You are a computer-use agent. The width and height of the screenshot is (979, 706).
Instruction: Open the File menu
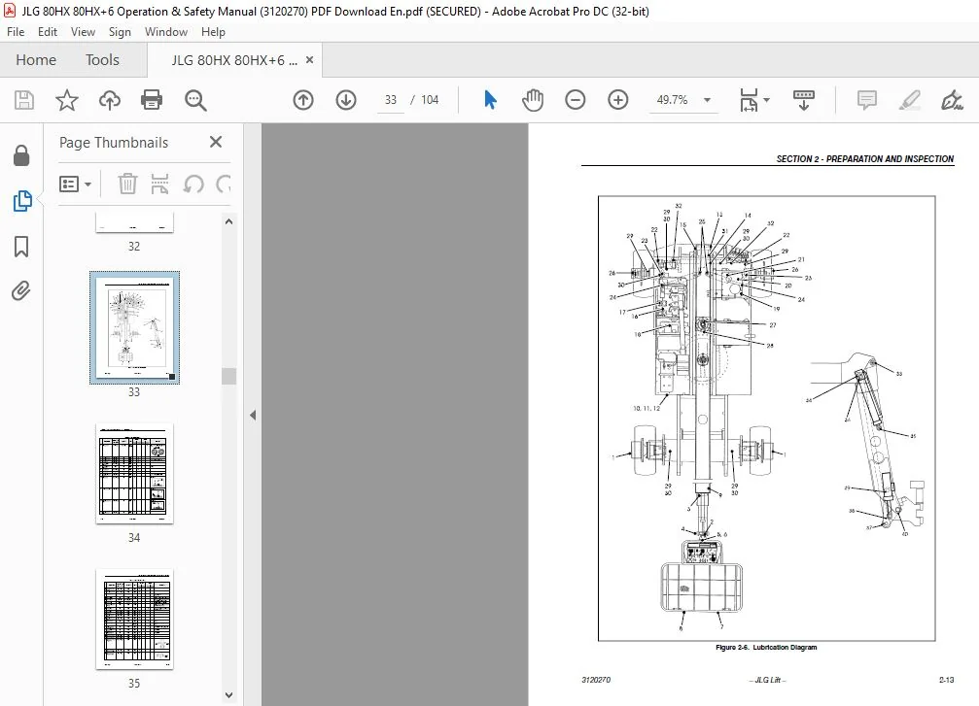16,32
